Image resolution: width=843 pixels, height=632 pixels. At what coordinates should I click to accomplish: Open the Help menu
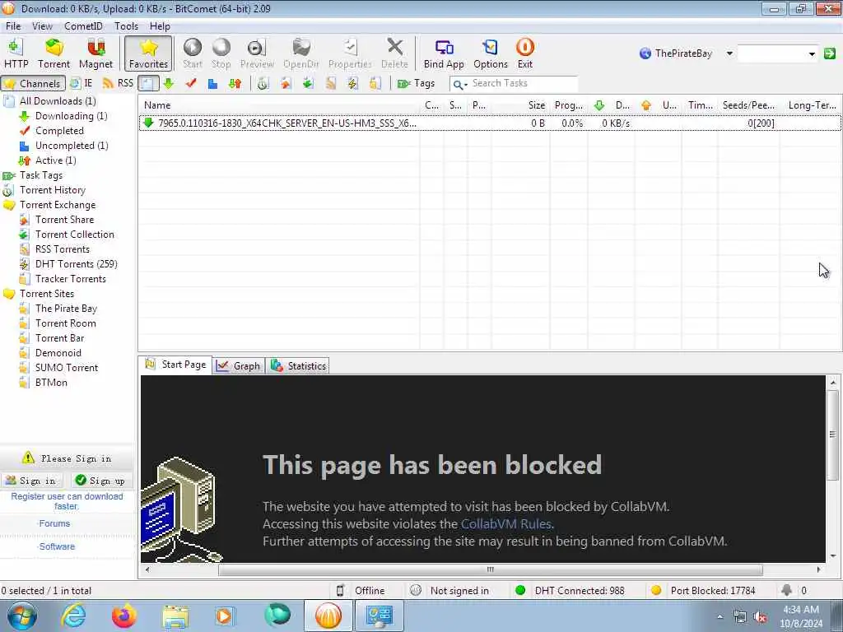tap(160, 26)
